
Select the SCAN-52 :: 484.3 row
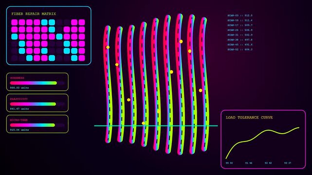(240, 50)
